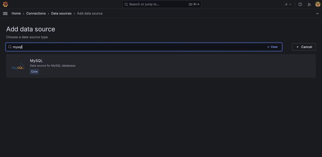
Task: Click the Add data source breadcrumb
Action: (x=90, y=13)
